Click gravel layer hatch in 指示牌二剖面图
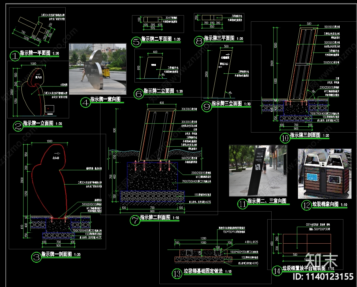 click(x=152, y=196)
